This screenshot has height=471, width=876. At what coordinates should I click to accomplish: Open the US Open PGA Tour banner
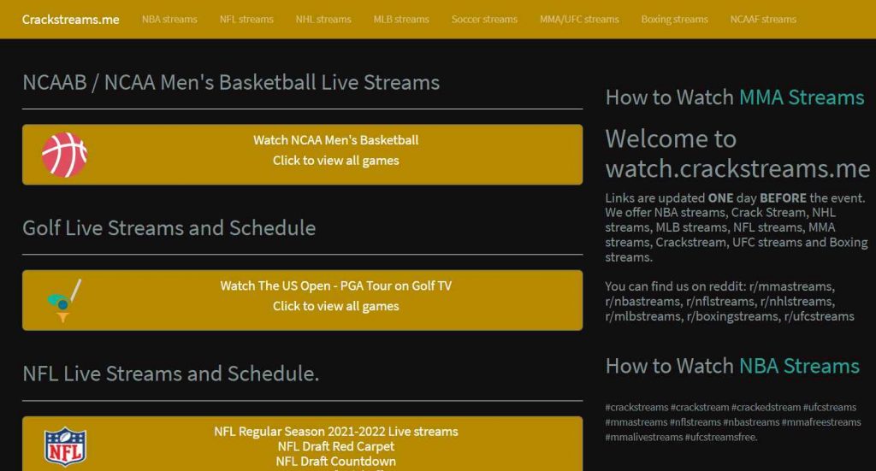pyautogui.click(x=335, y=296)
